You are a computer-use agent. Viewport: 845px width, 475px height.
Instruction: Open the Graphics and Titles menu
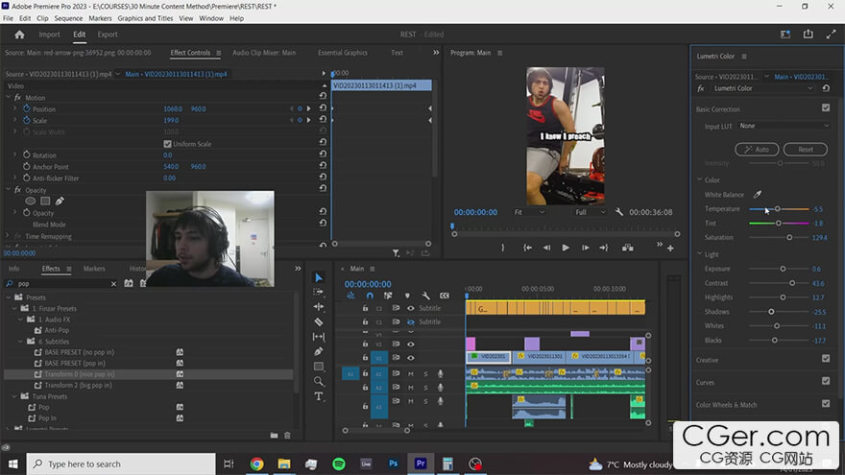tap(145, 18)
